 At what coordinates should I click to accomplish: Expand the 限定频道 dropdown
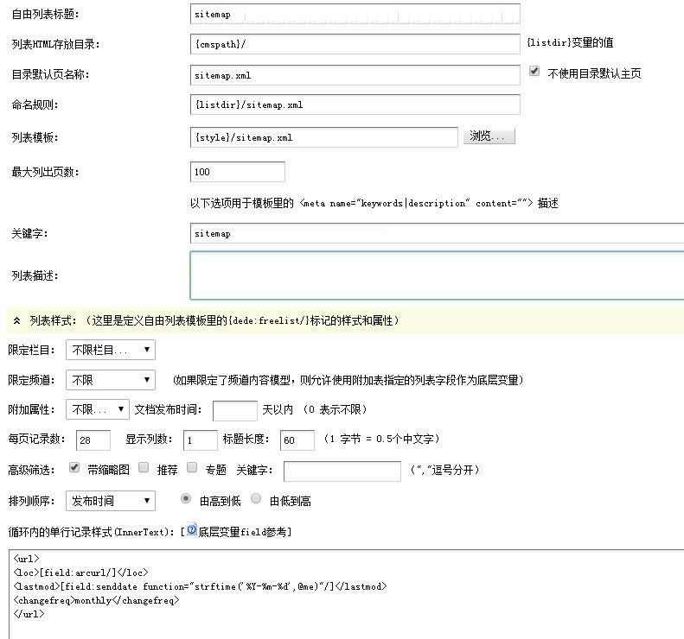(110, 380)
